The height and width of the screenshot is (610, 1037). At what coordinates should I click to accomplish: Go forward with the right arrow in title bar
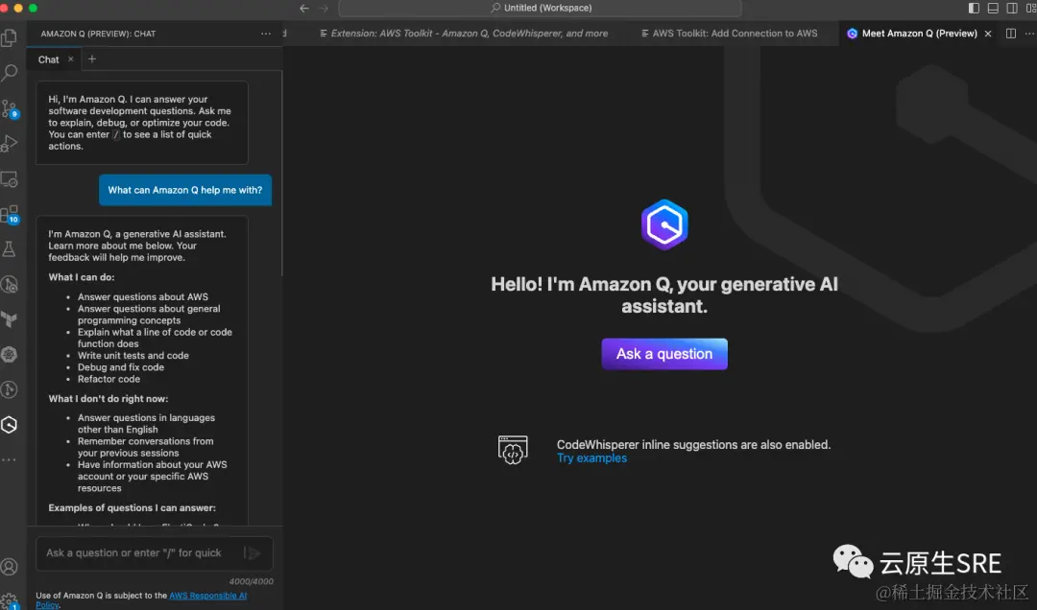[x=324, y=8]
